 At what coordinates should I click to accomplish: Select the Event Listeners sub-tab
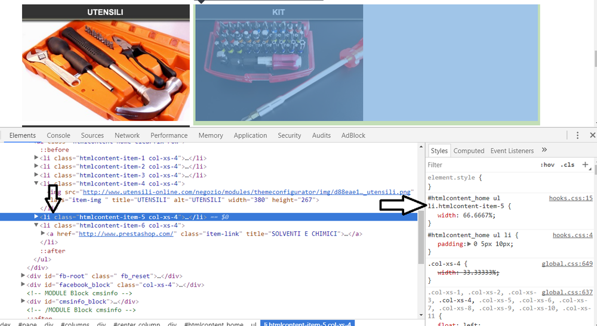[x=512, y=151]
